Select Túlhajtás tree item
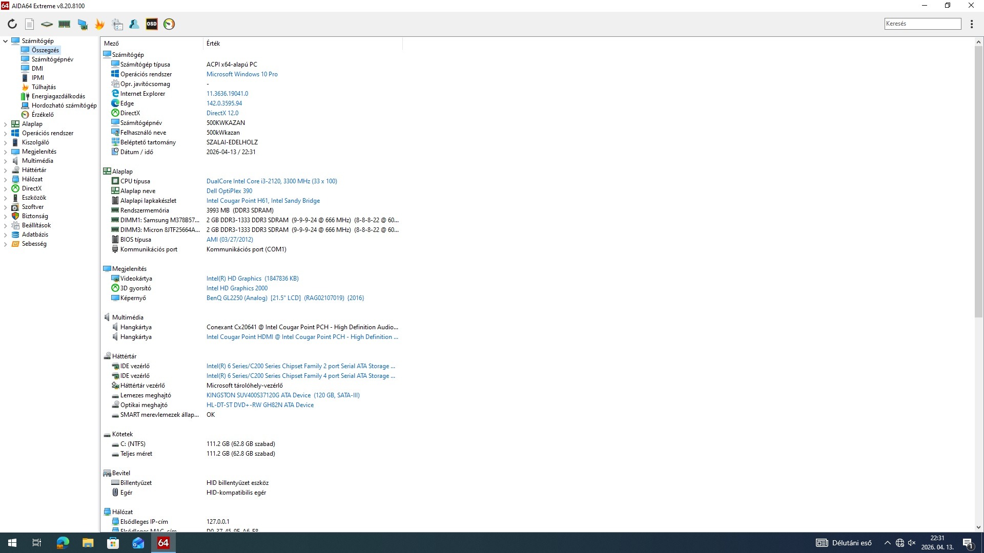The width and height of the screenshot is (984, 553). point(44,87)
